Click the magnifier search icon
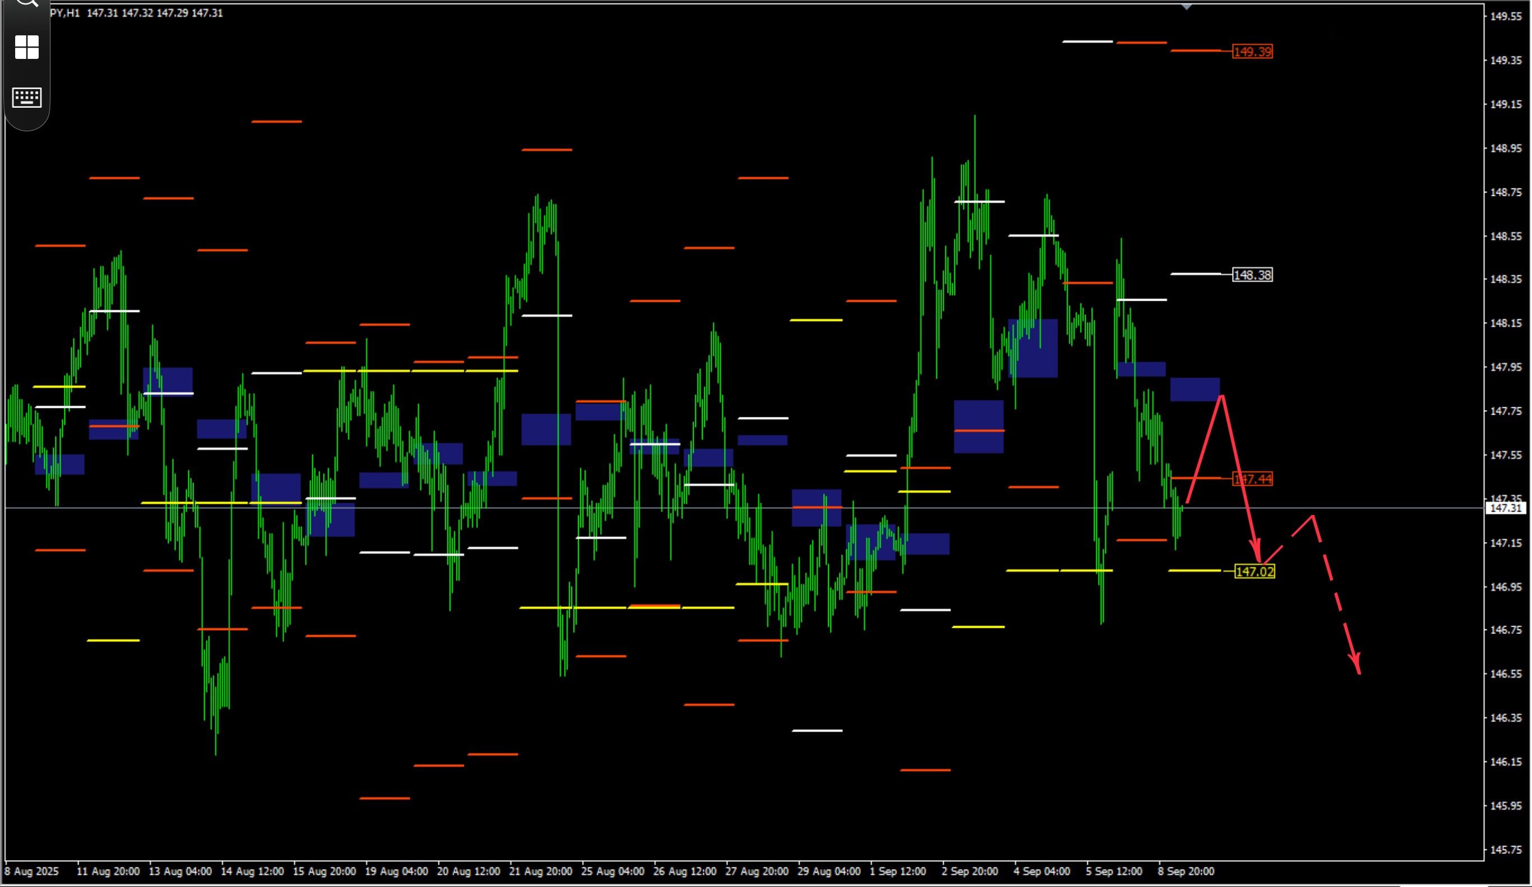Viewport: 1532px width, 887px height. tap(27, 3)
